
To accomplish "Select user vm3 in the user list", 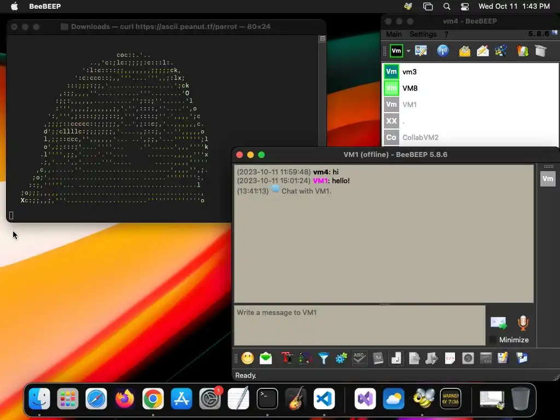I will click(471, 72).
